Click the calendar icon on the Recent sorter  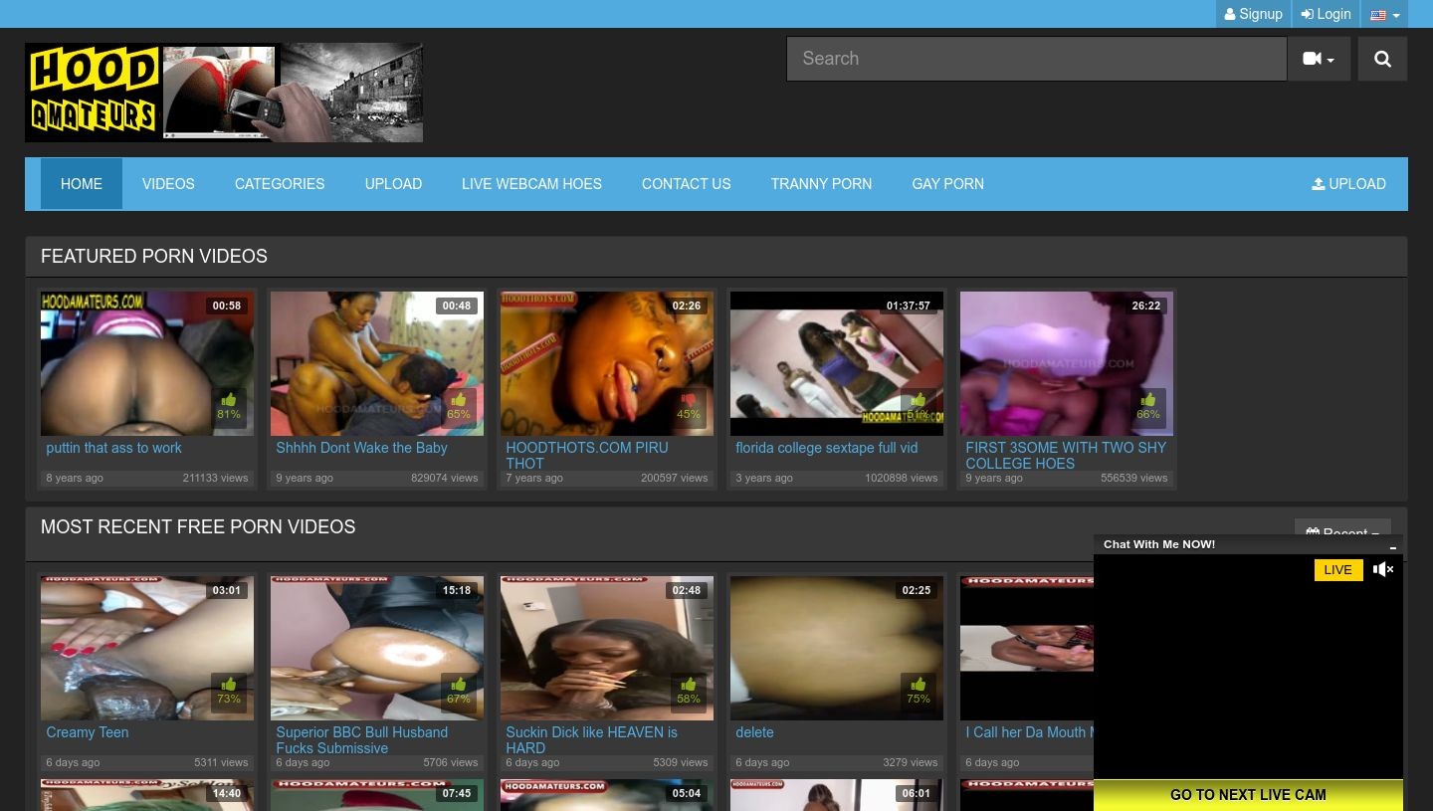pyautogui.click(x=1312, y=533)
